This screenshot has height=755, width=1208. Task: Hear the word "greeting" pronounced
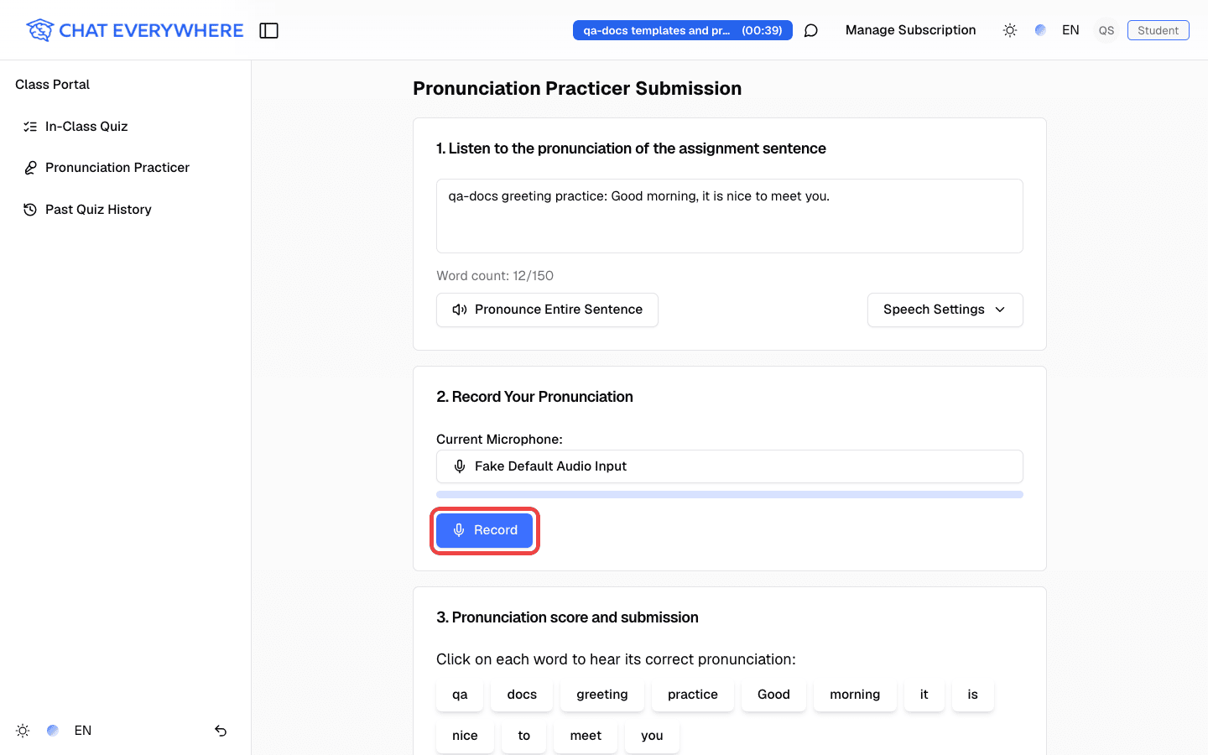pyautogui.click(x=602, y=695)
